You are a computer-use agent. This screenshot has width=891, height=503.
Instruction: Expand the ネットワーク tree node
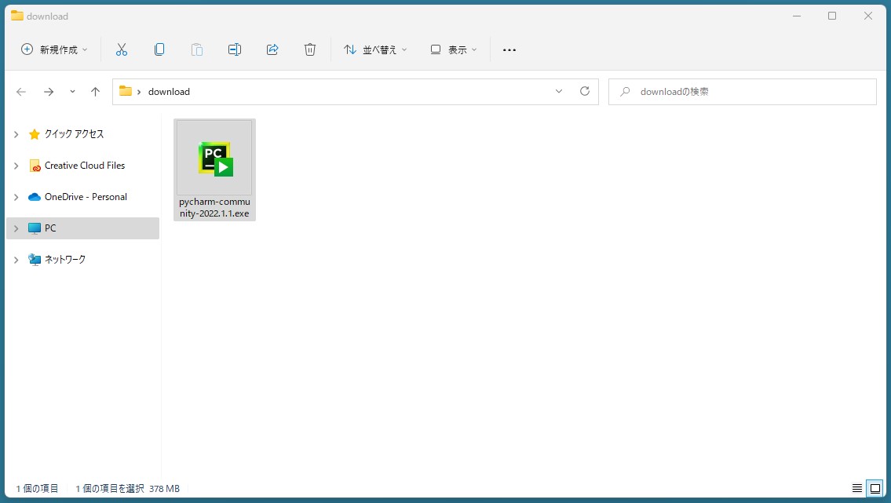tap(16, 260)
